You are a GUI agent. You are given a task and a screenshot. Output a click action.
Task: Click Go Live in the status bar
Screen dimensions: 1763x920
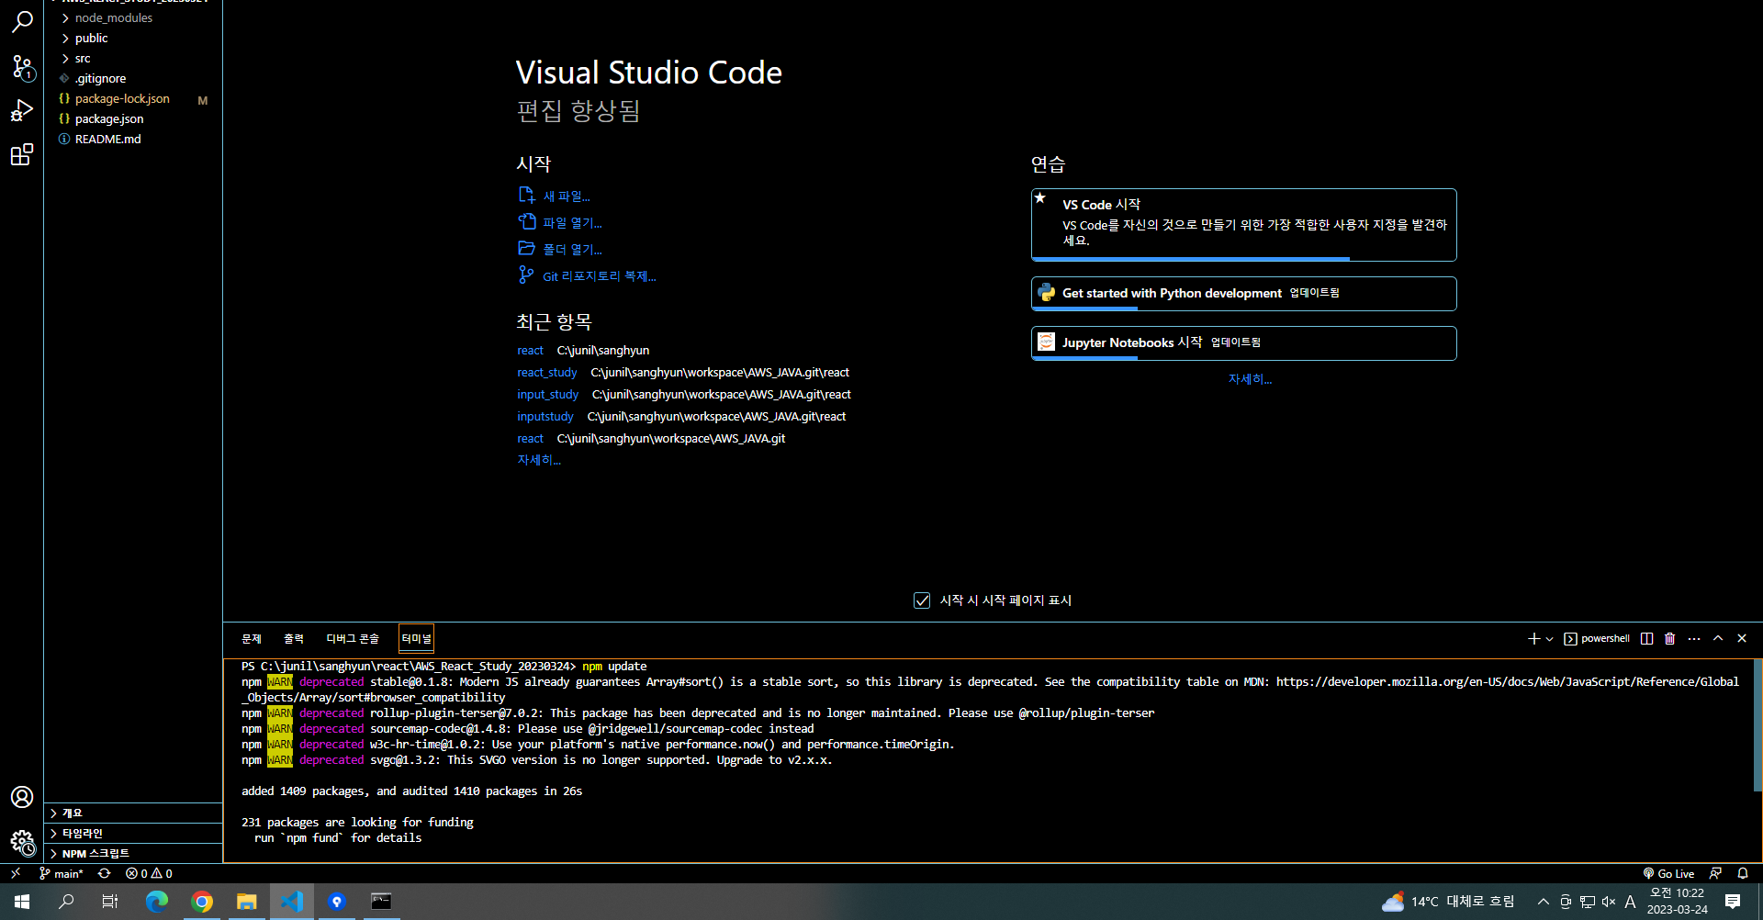(1668, 873)
